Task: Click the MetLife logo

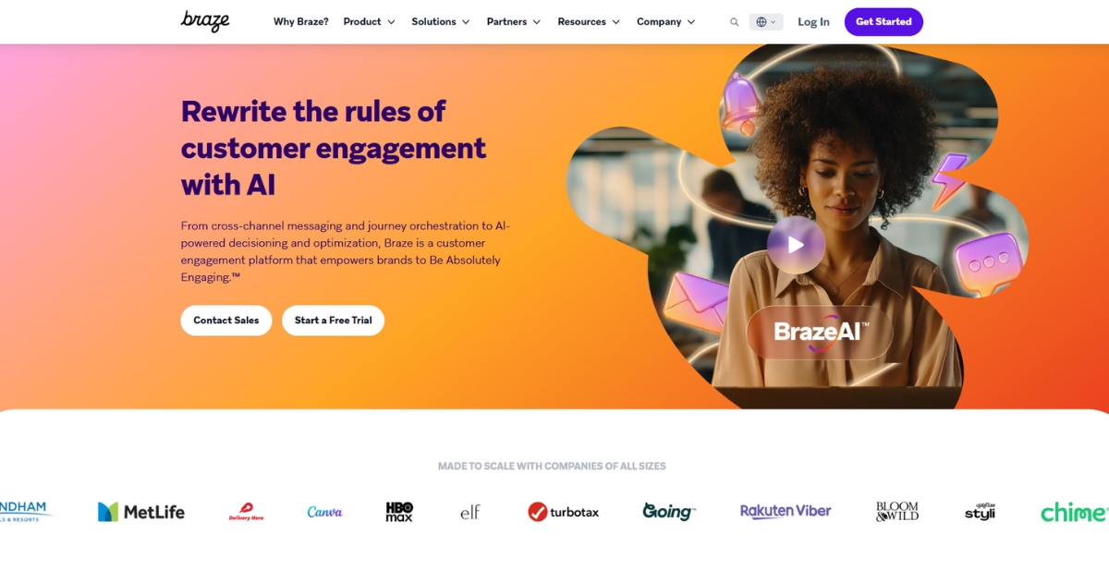Action: [141, 512]
